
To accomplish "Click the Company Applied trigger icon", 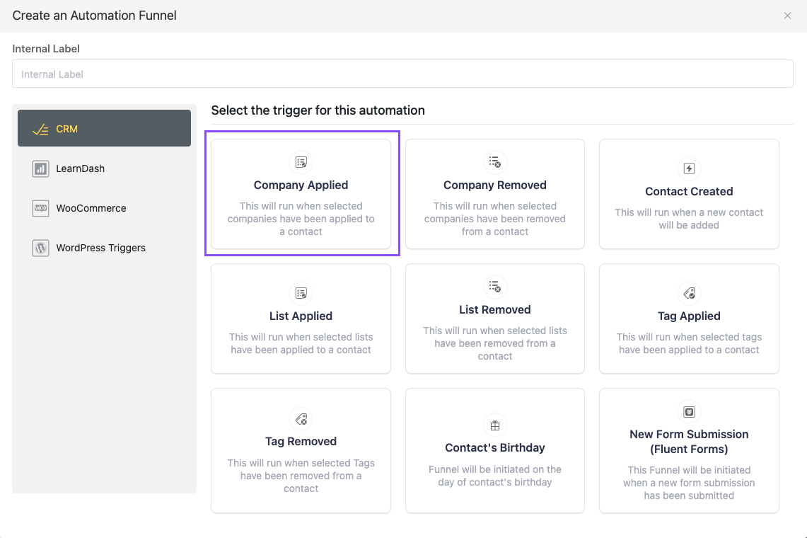I will point(301,162).
